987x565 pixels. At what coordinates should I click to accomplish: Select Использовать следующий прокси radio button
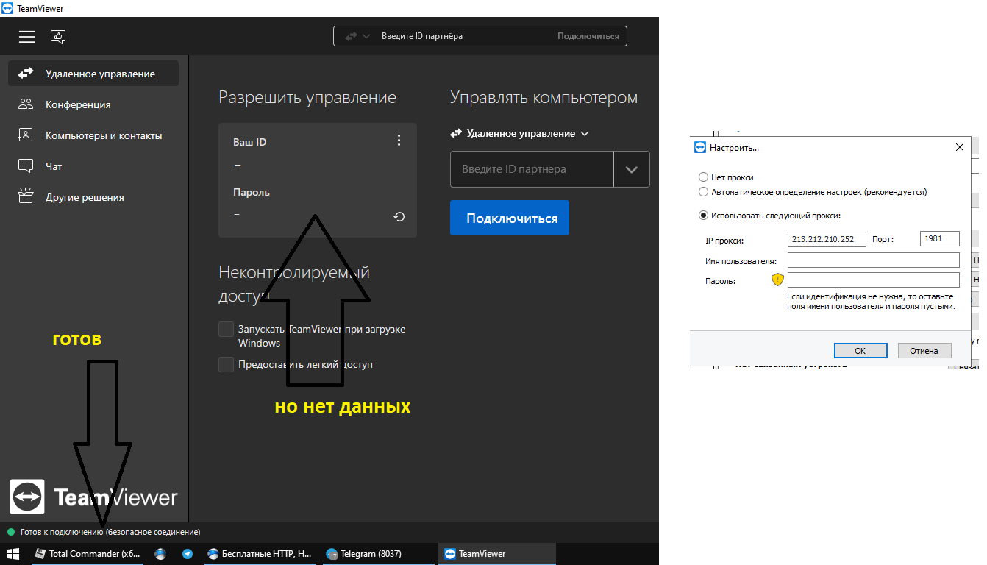coord(704,216)
